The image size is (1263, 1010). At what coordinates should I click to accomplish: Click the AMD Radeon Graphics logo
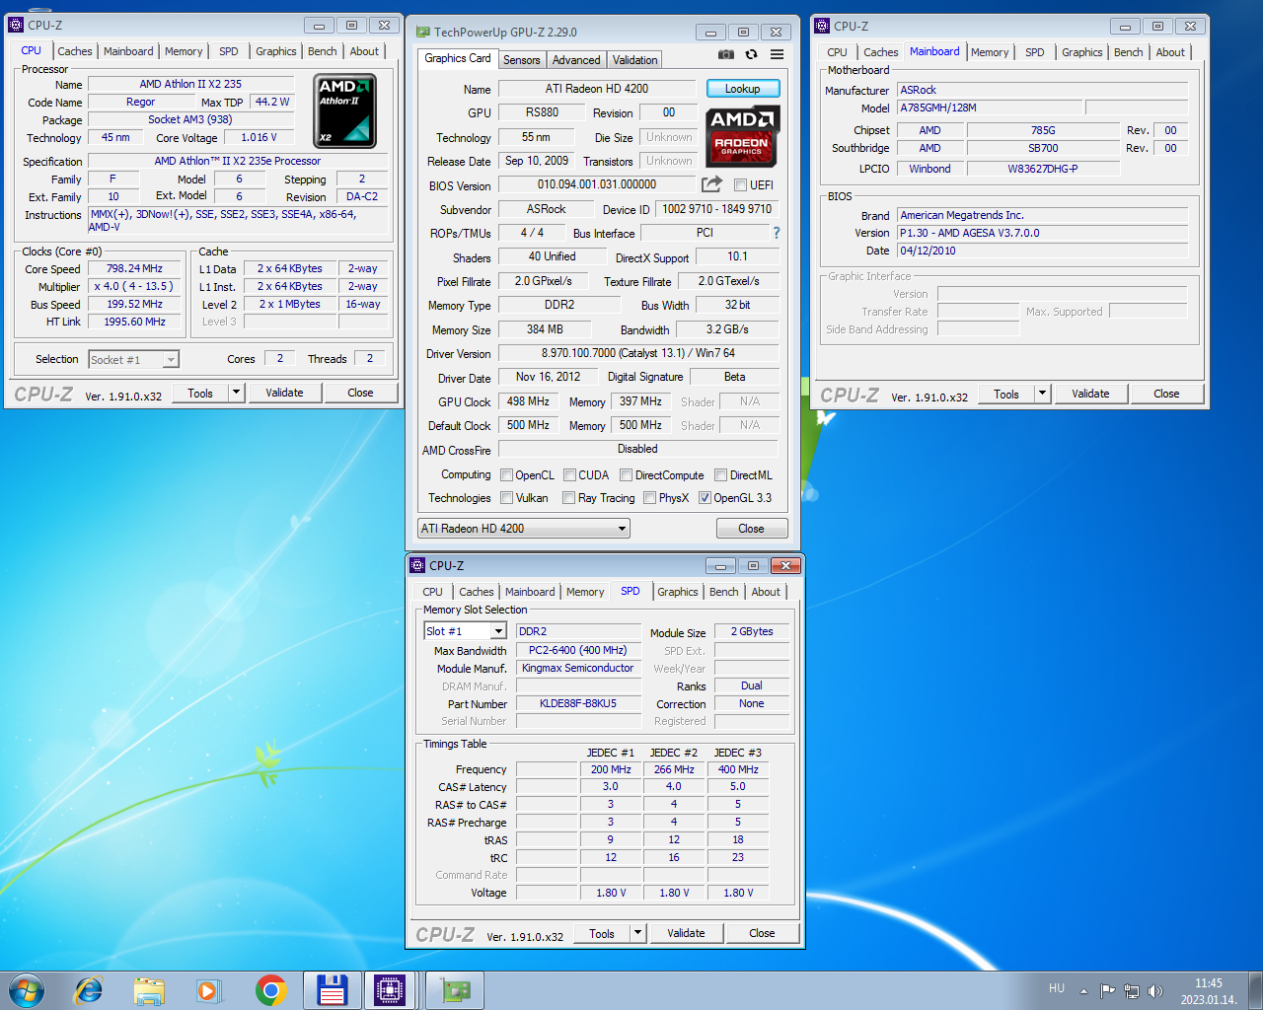coord(743,136)
